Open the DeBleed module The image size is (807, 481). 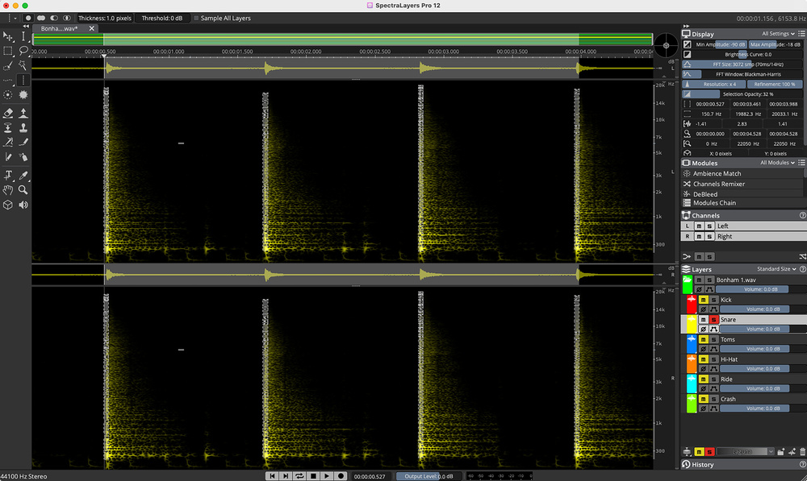[x=705, y=193]
